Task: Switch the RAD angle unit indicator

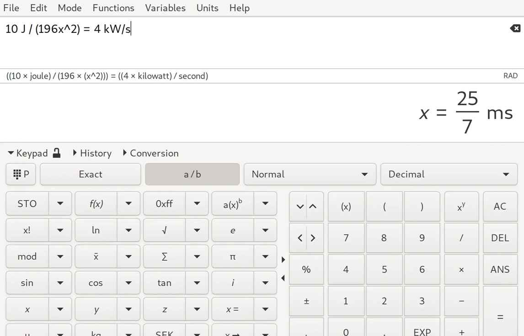Action: point(510,76)
